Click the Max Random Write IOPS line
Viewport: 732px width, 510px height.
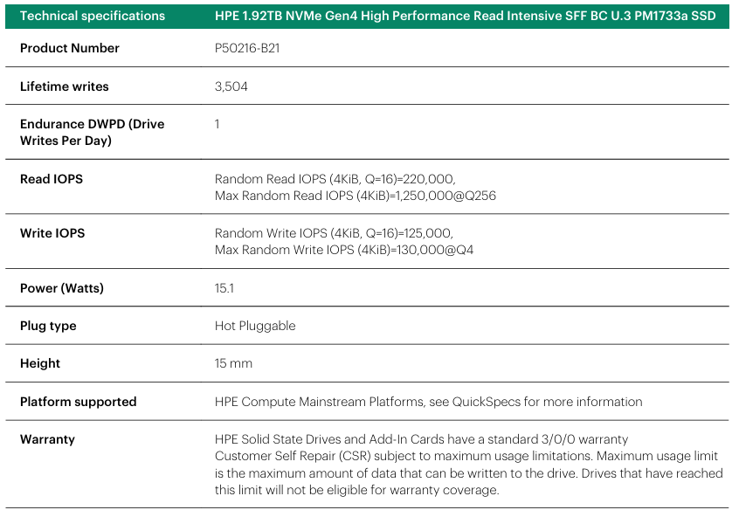tap(344, 250)
